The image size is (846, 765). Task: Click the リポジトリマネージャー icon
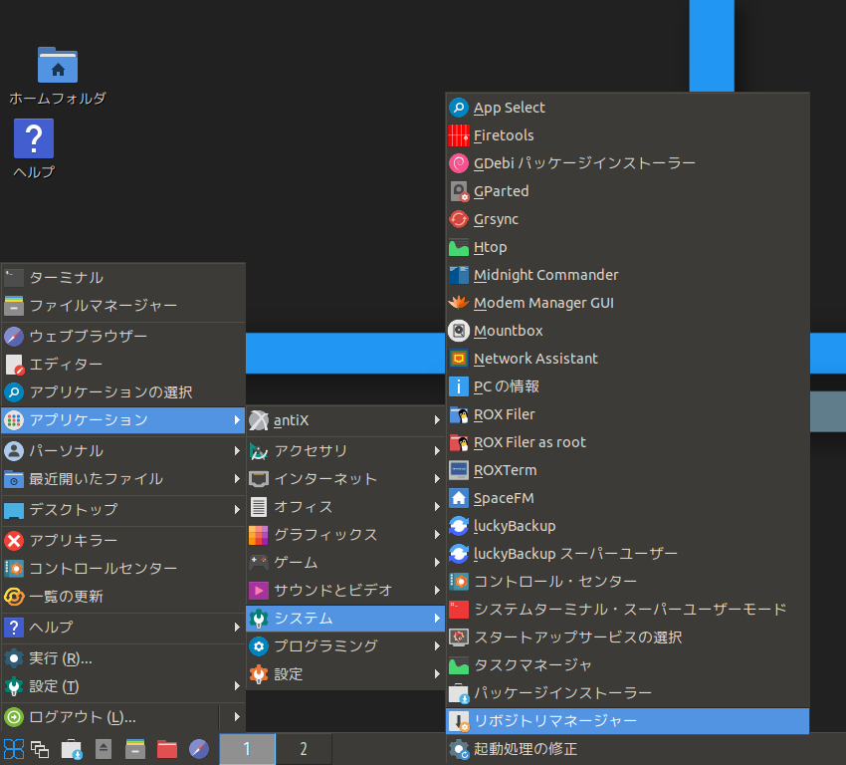(459, 721)
